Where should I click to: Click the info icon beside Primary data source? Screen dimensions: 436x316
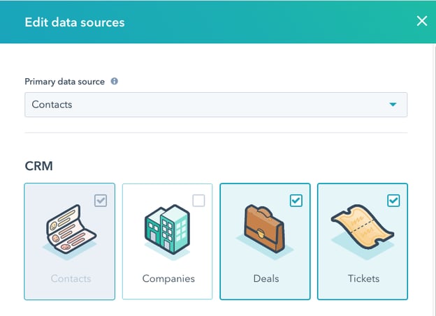tap(115, 82)
